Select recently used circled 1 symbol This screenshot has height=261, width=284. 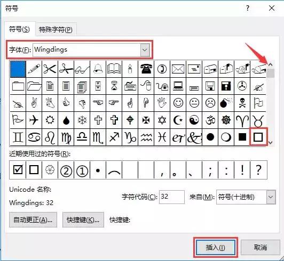82,170
